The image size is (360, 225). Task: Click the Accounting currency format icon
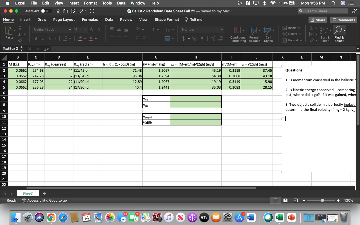[184, 39]
